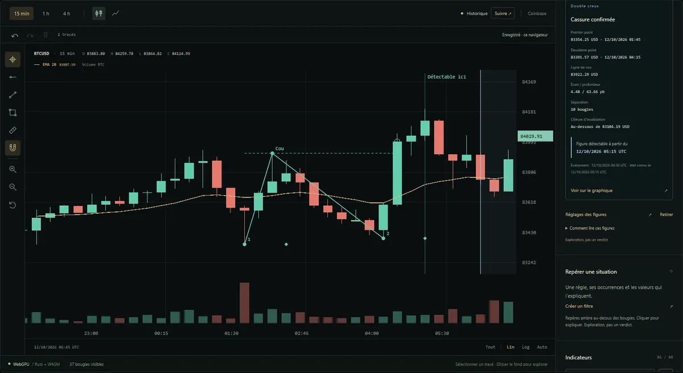Click the Coinbase source label
This screenshot has height=373, width=683.
click(x=537, y=14)
